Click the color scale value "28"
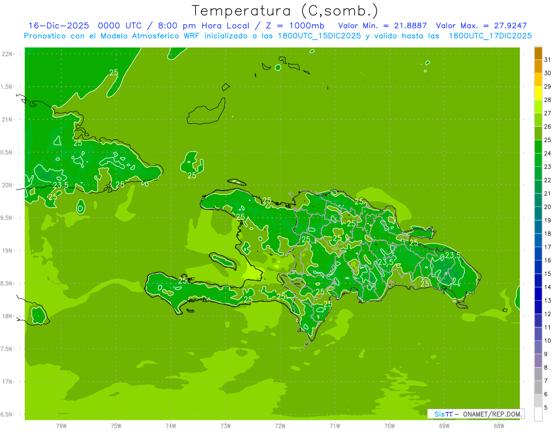 click(548, 100)
